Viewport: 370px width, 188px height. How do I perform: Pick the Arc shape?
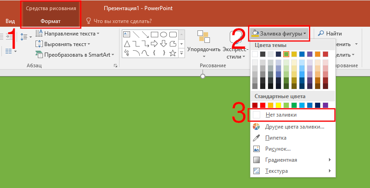pos(136,53)
